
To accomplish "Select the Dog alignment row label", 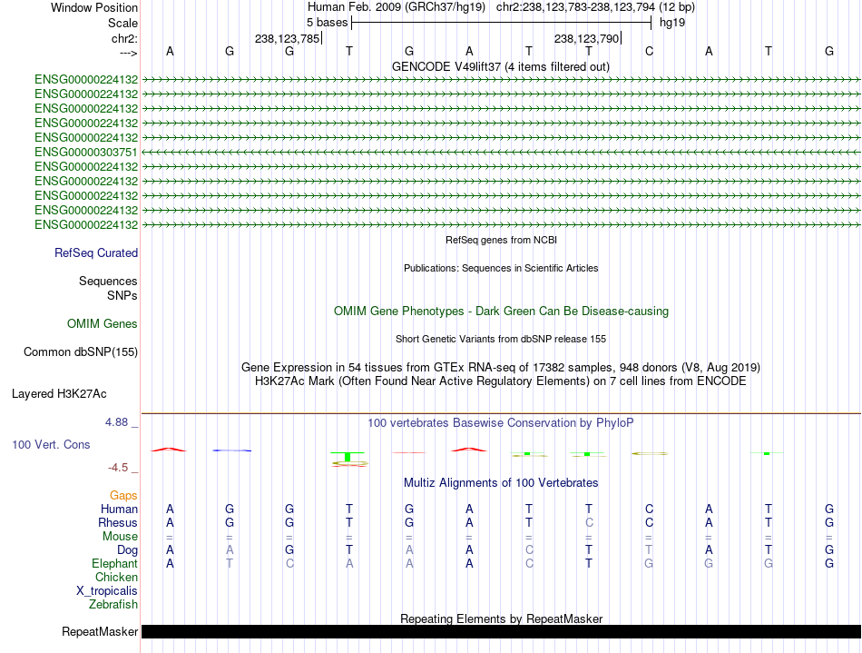I will 127,550.
